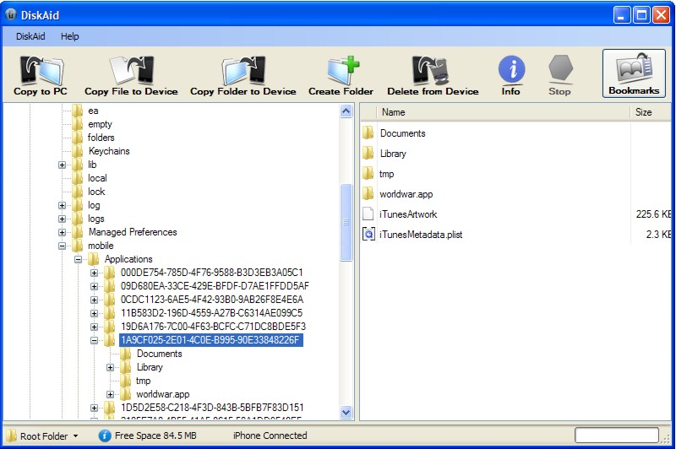The height and width of the screenshot is (449, 676).
Task: Select Documents subfolder in tree
Action: pyautogui.click(x=160, y=354)
